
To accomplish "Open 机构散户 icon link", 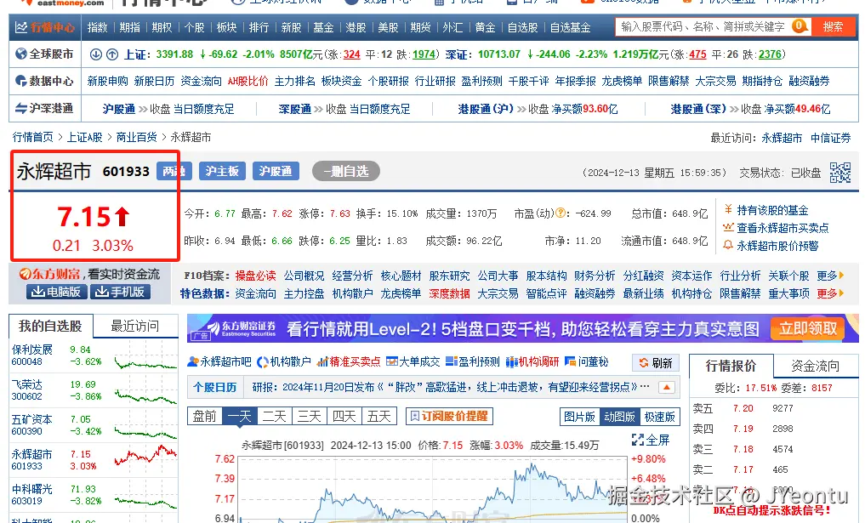I will pyautogui.click(x=283, y=362).
